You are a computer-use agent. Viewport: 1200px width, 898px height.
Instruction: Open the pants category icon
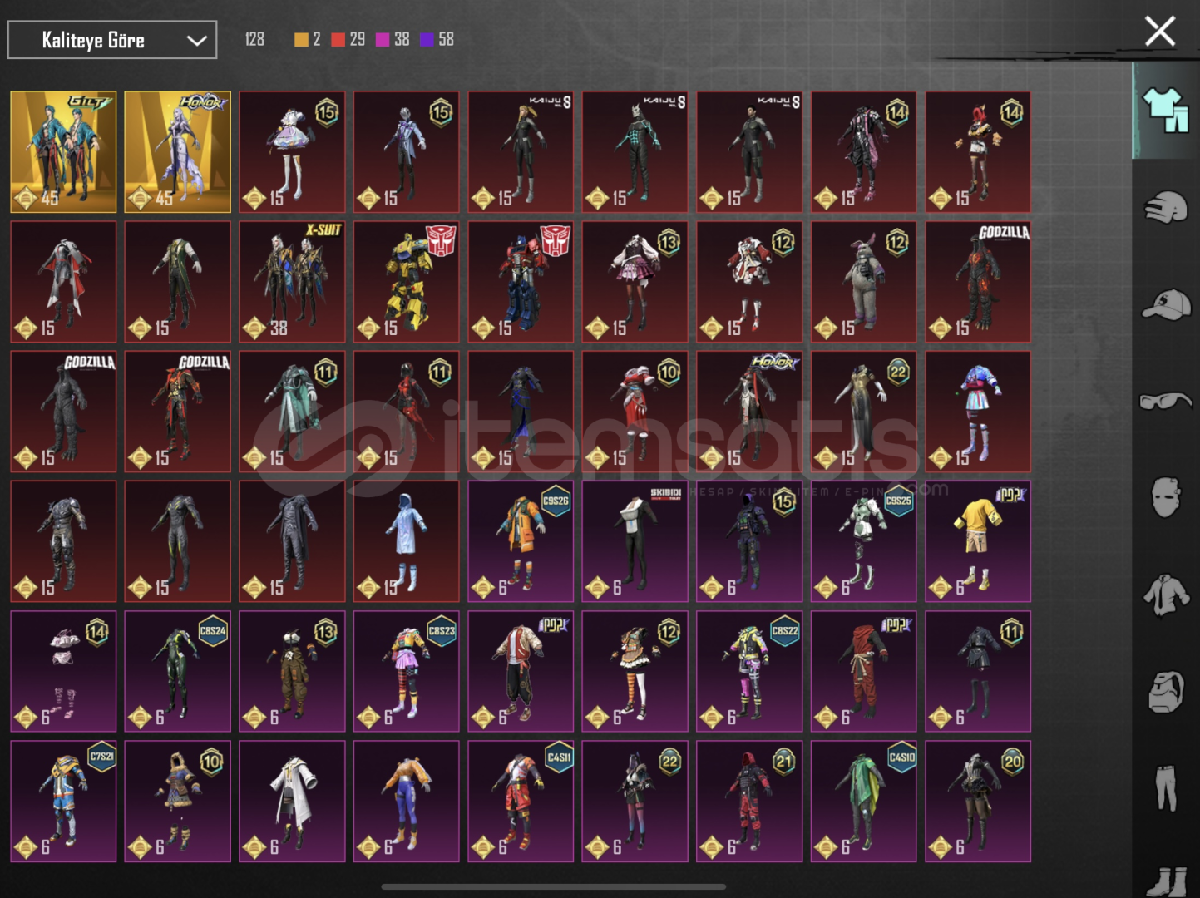pyautogui.click(x=1166, y=788)
